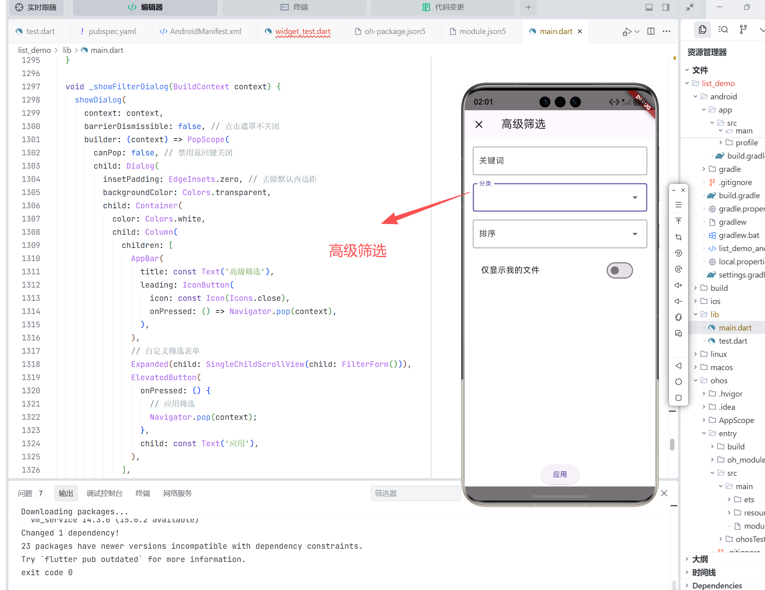Click the 应用 button in emulator
This screenshot has height=590, width=765.
560,474
